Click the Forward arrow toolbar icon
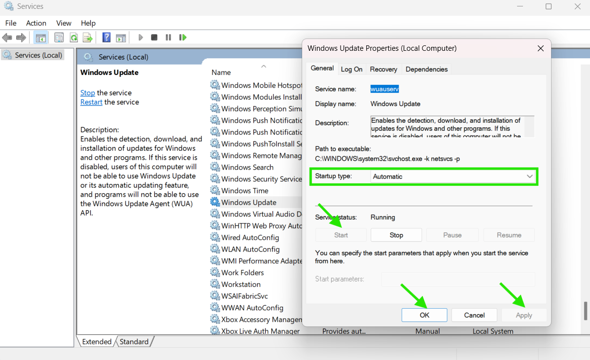The image size is (590, 360). (21, 37)
